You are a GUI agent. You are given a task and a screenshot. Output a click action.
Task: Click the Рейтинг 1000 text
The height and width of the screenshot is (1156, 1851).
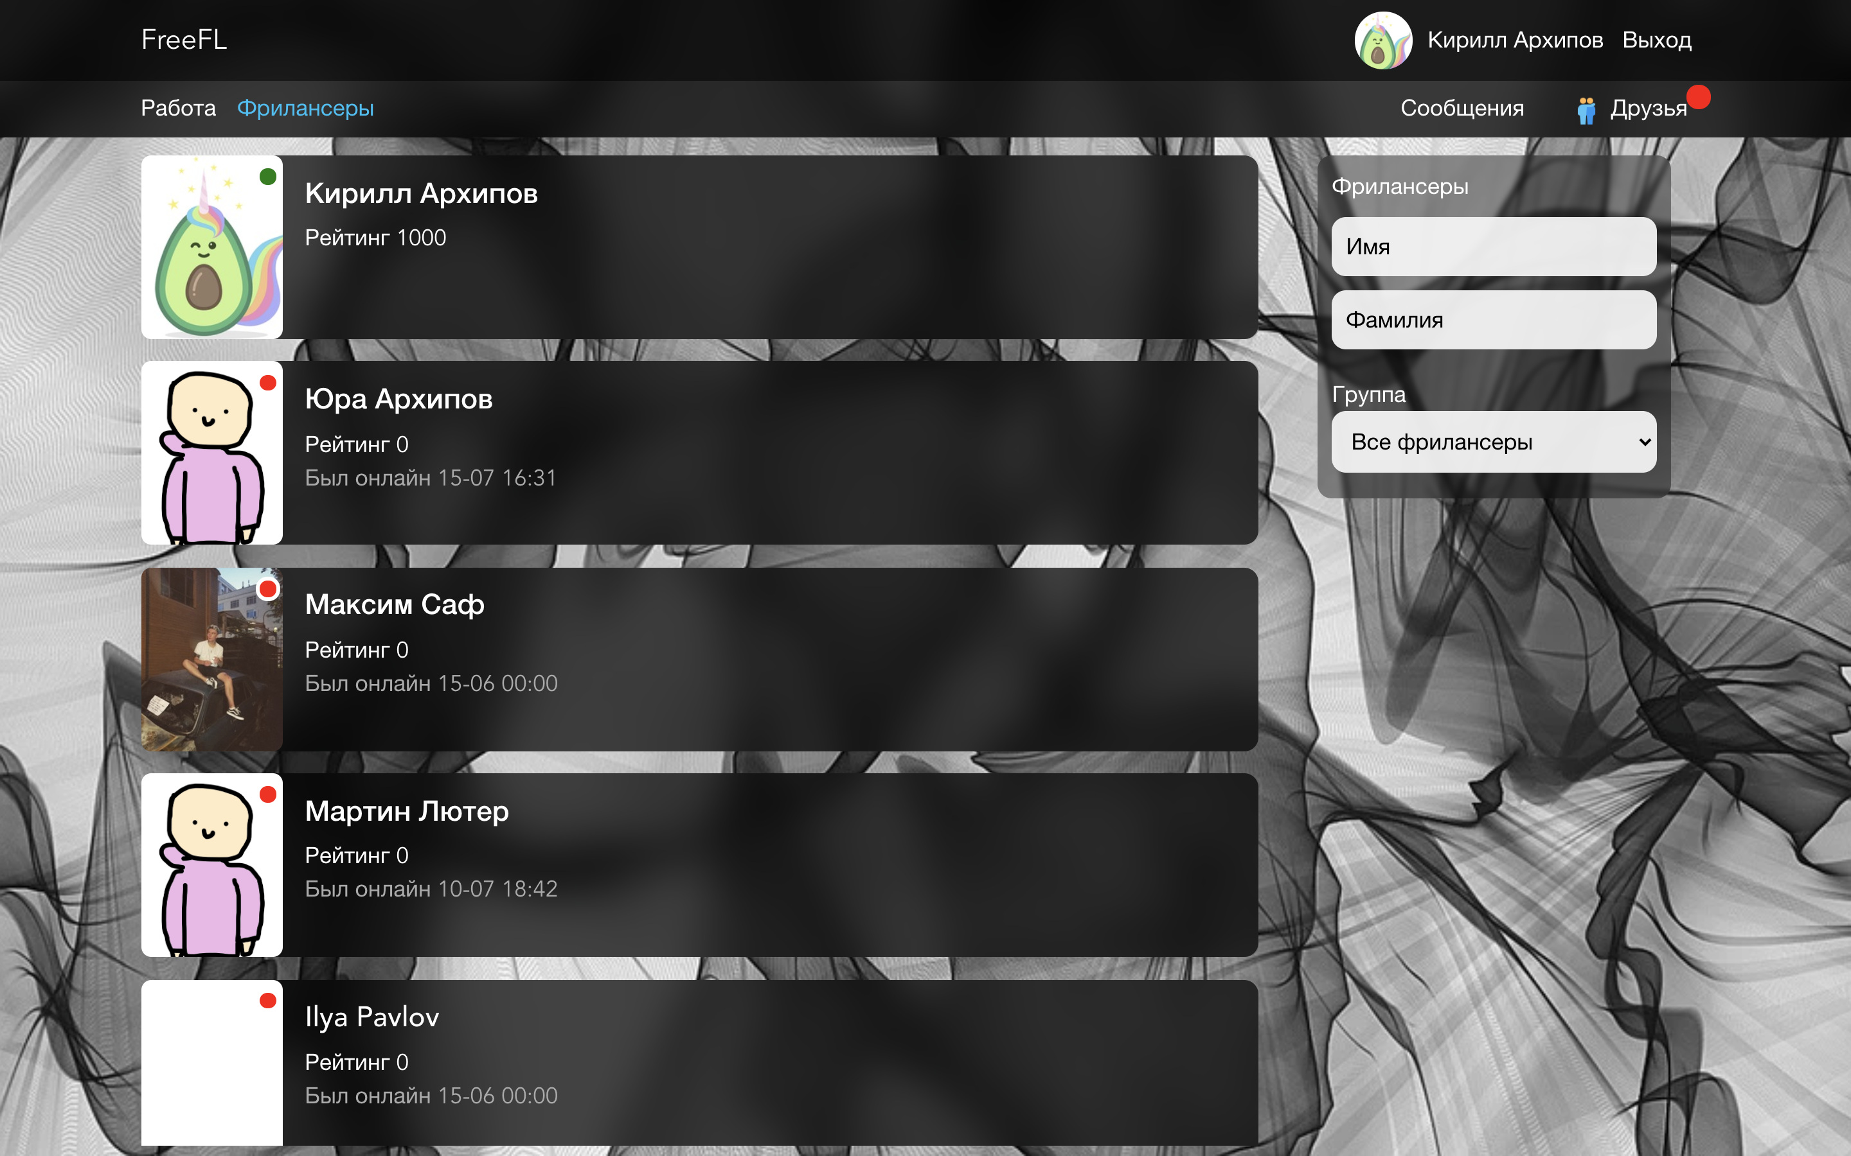375,238
